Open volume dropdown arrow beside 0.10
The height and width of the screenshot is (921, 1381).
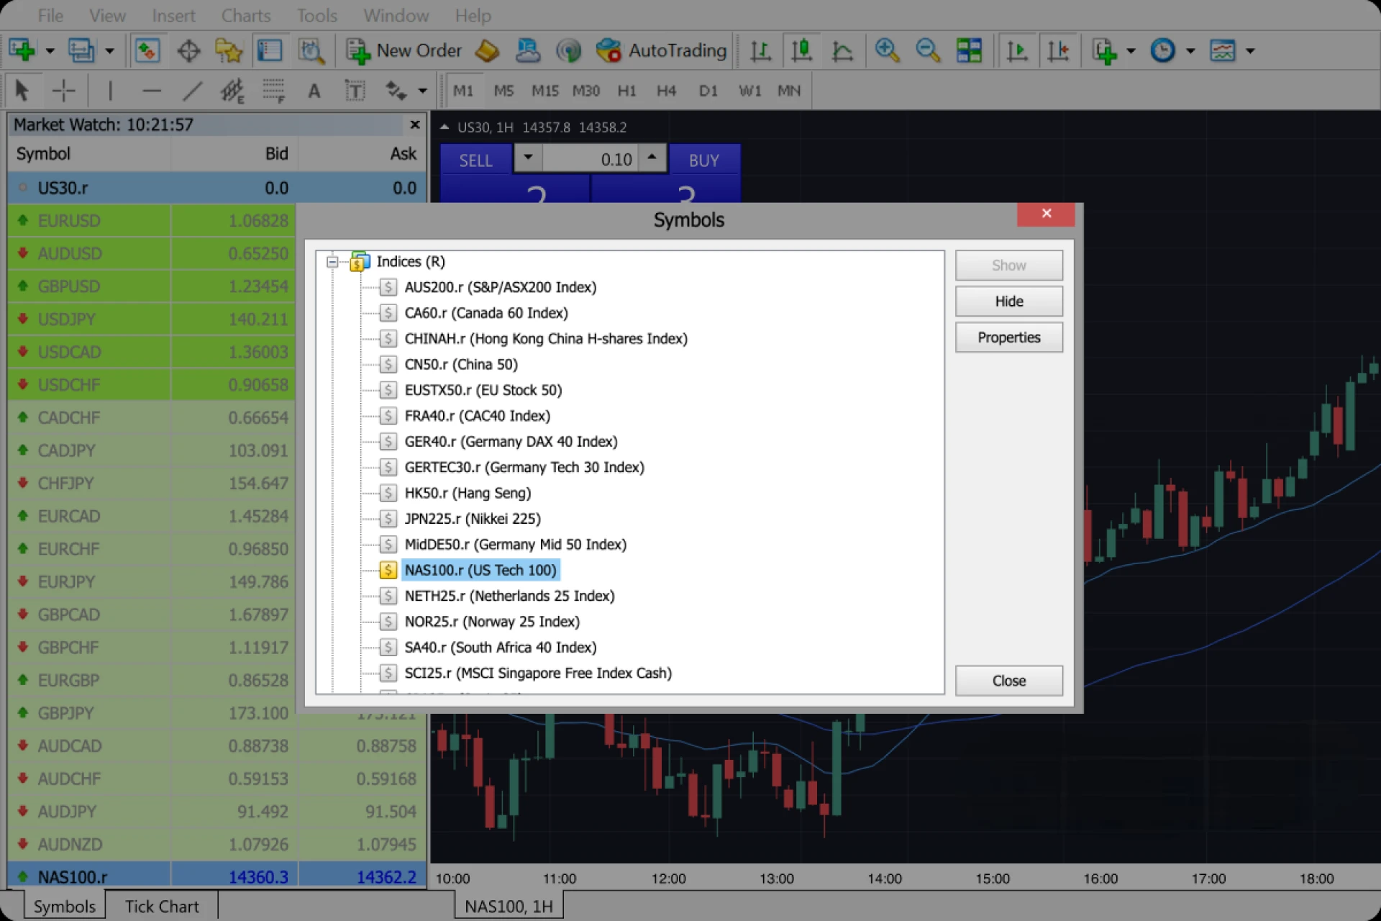[528, 157]
